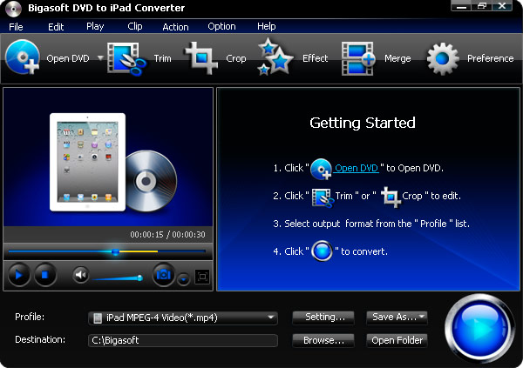Expand the snapshot options arrow
This screenshot has height=368, width=523.
coord(183,279)
